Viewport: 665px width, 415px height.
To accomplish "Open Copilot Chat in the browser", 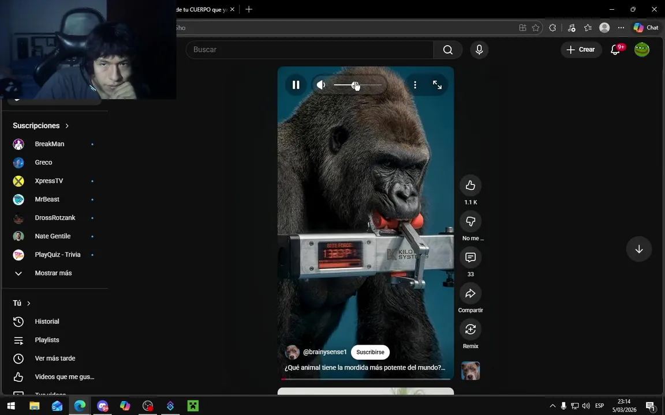I will (646, 28).
